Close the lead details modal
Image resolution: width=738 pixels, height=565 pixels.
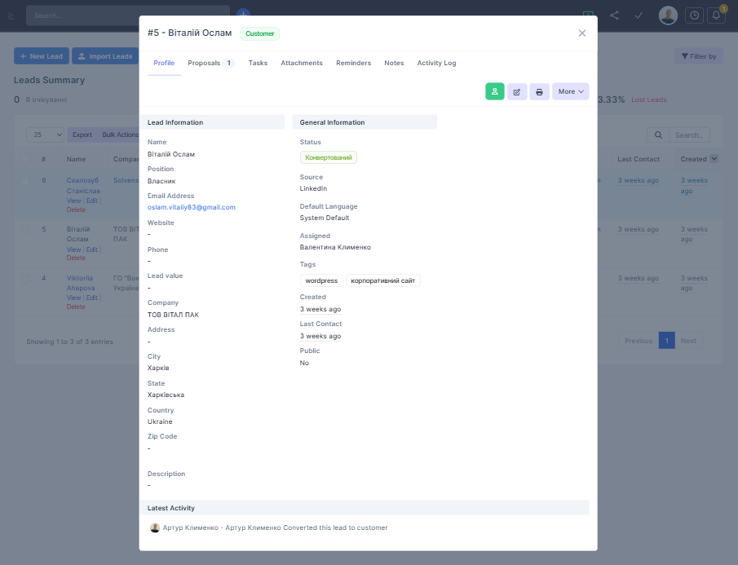click(582, 33)
